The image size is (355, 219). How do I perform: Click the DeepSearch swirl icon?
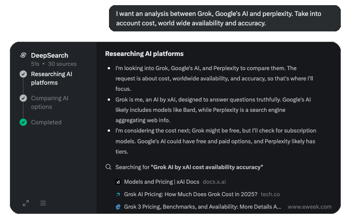(23, 55)
